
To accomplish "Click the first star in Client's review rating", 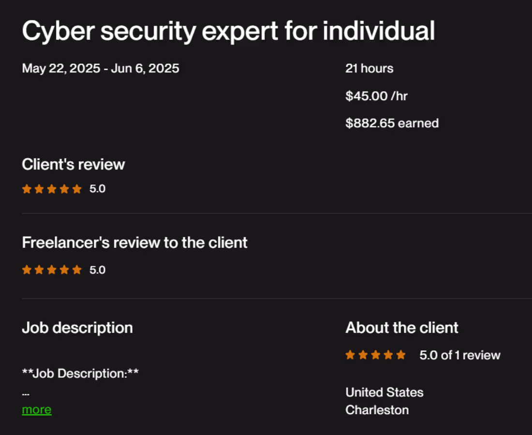I will tap(27, 189).
